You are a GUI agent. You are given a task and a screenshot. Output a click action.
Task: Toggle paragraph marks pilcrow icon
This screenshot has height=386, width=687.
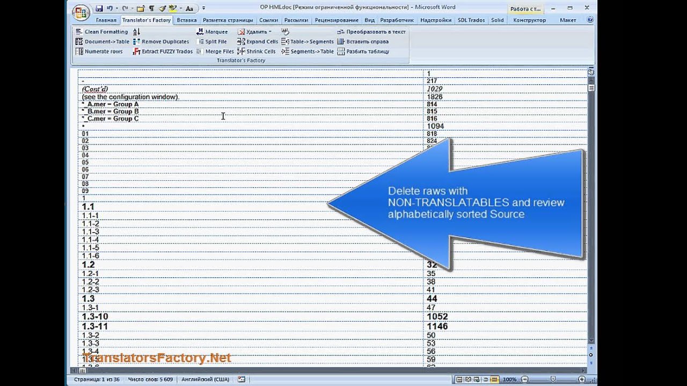point(151,8)
